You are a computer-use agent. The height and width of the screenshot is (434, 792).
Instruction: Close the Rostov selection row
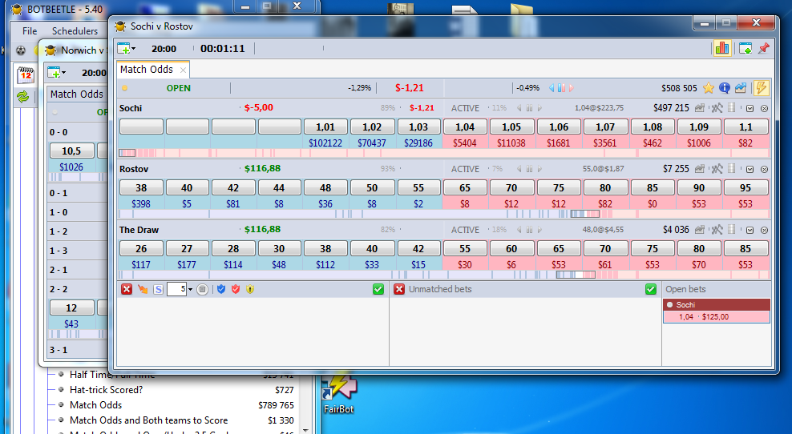764,170
